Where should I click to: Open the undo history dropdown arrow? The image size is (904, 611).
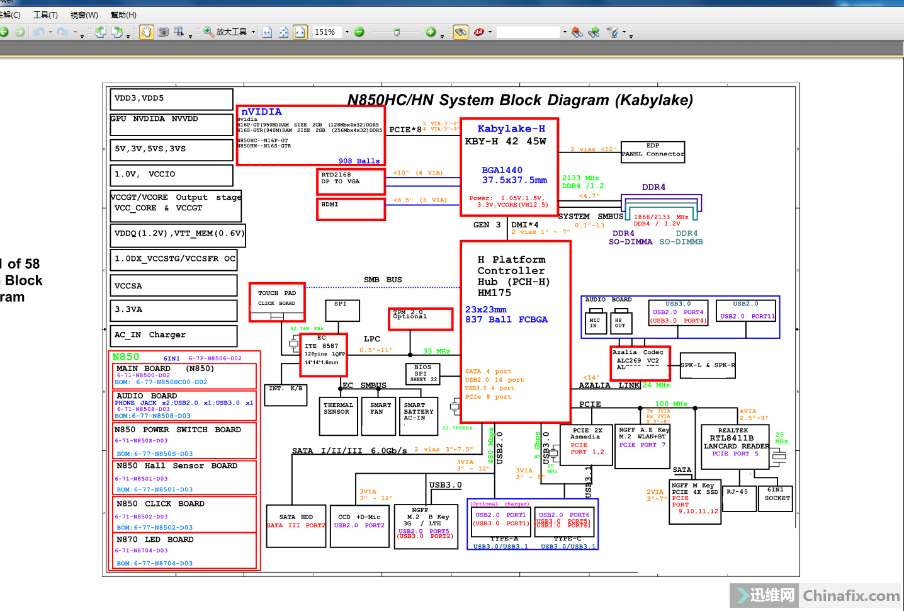tap(50, 31)
